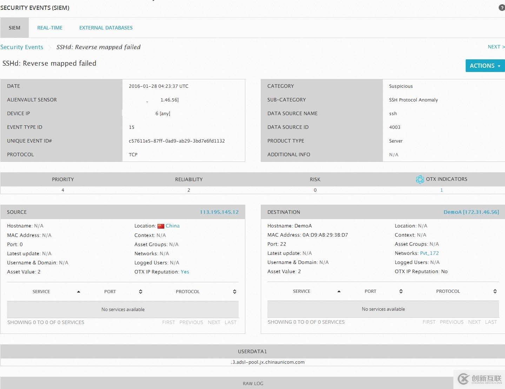Image resolution: width=505 pixels, height=389 pixels.
Task: Open the help question mark icon
Action: (501, 8)
